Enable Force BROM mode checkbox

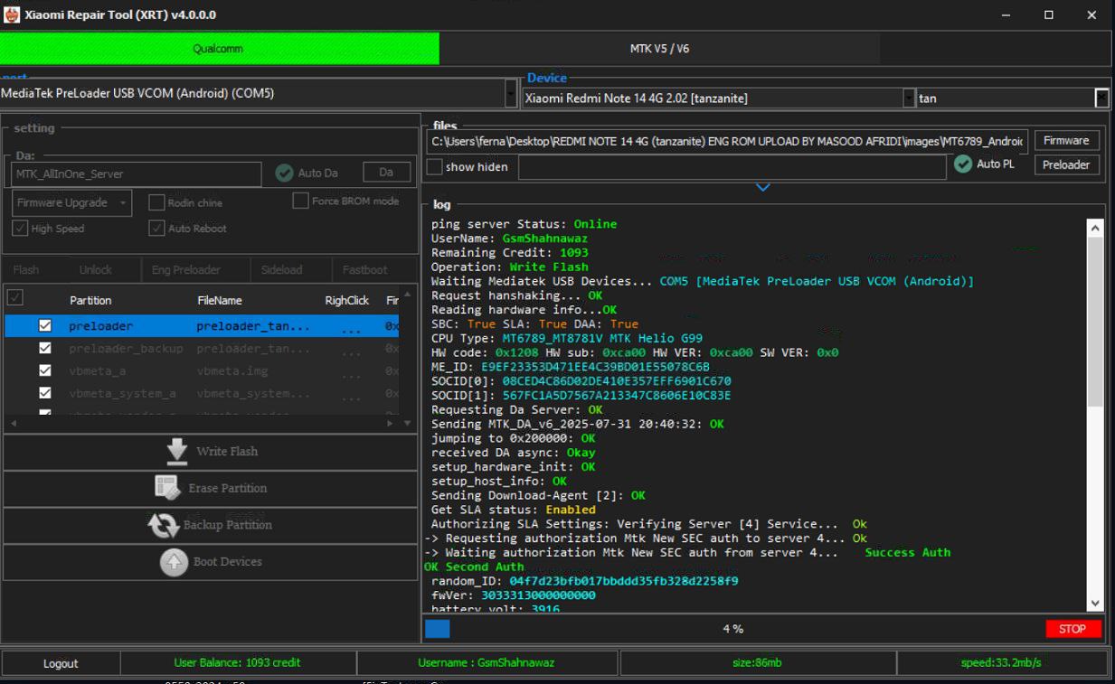tap(300, 201)
